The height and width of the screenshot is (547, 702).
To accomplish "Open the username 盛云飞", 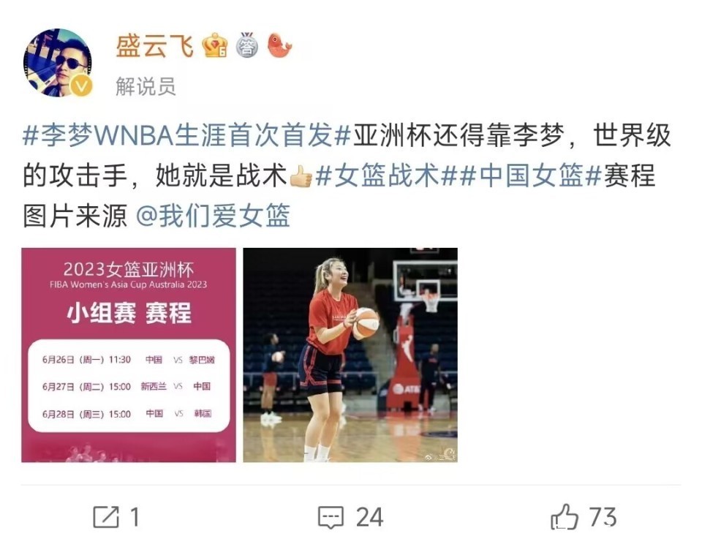I will 154,46.
